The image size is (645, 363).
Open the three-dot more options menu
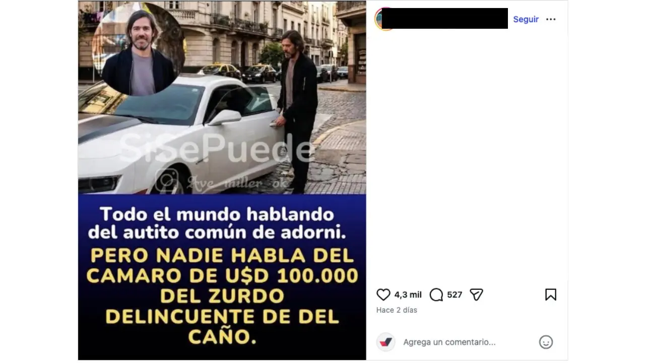pyautogui.click(x=551, y=19)
